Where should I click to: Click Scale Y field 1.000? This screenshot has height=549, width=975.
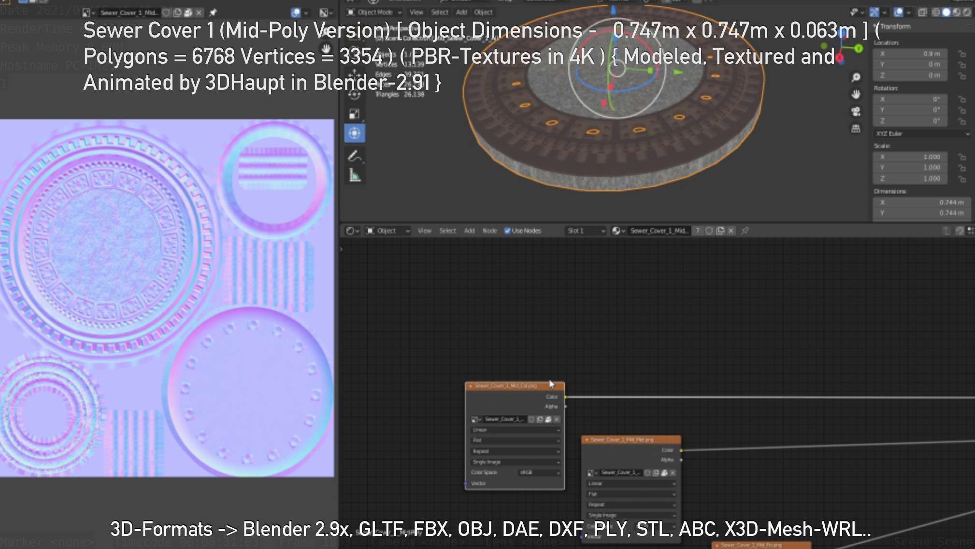click(x=910, y=168)
